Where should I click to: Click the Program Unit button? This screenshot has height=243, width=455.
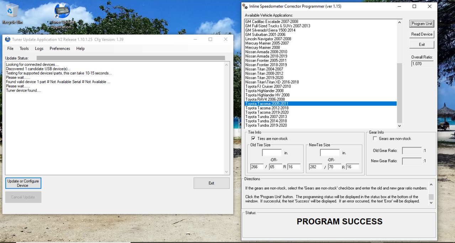coord(422,24)
